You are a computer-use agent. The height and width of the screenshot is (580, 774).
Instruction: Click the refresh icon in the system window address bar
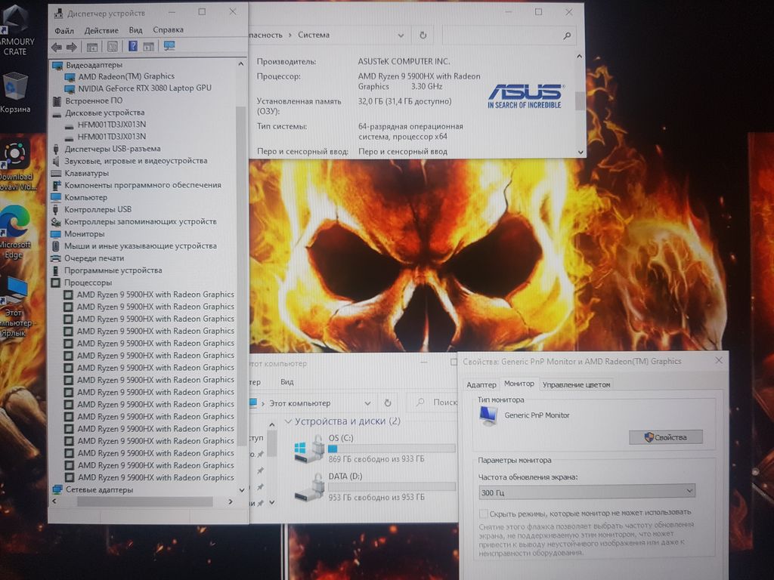pos(423,35)
